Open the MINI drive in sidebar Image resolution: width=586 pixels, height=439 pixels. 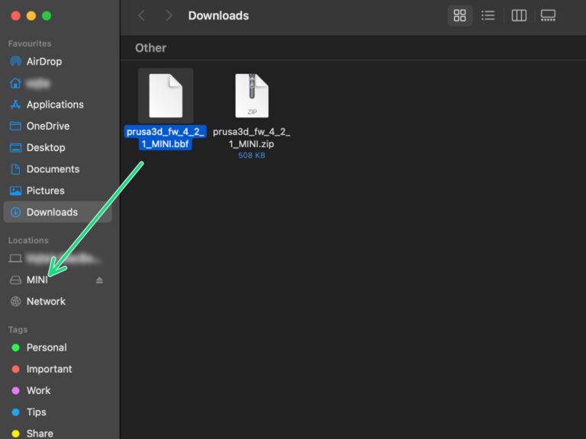tap(37, 280)
